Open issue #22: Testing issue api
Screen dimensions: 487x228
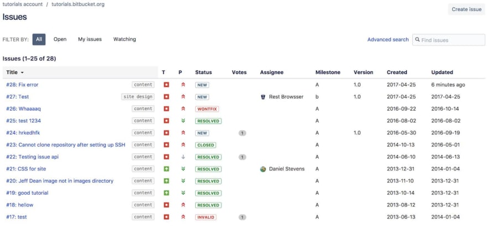pos(32,157)
